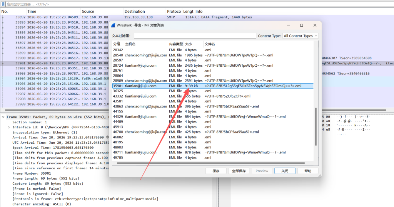Screen dimensions: 394x207
Task: Minimize the IMF export dialog window
Action: click(x=289, y=25)
